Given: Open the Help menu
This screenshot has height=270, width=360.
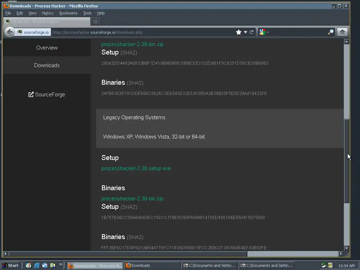Looking at the screenshot, I should pyautogui.click(x=101, y=13).
